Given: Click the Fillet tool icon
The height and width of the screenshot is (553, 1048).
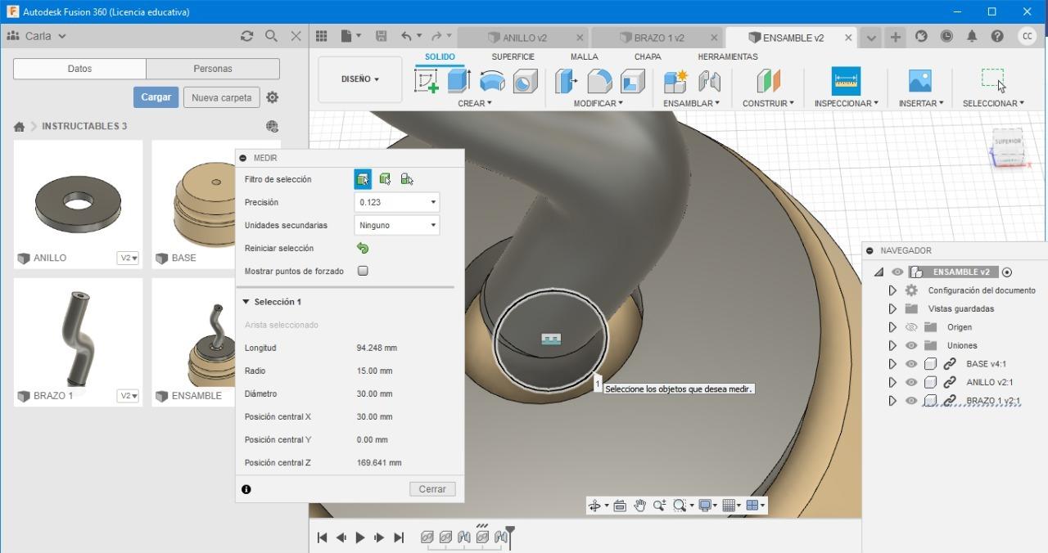Looking at the screenshot, I should click(599, 81).
